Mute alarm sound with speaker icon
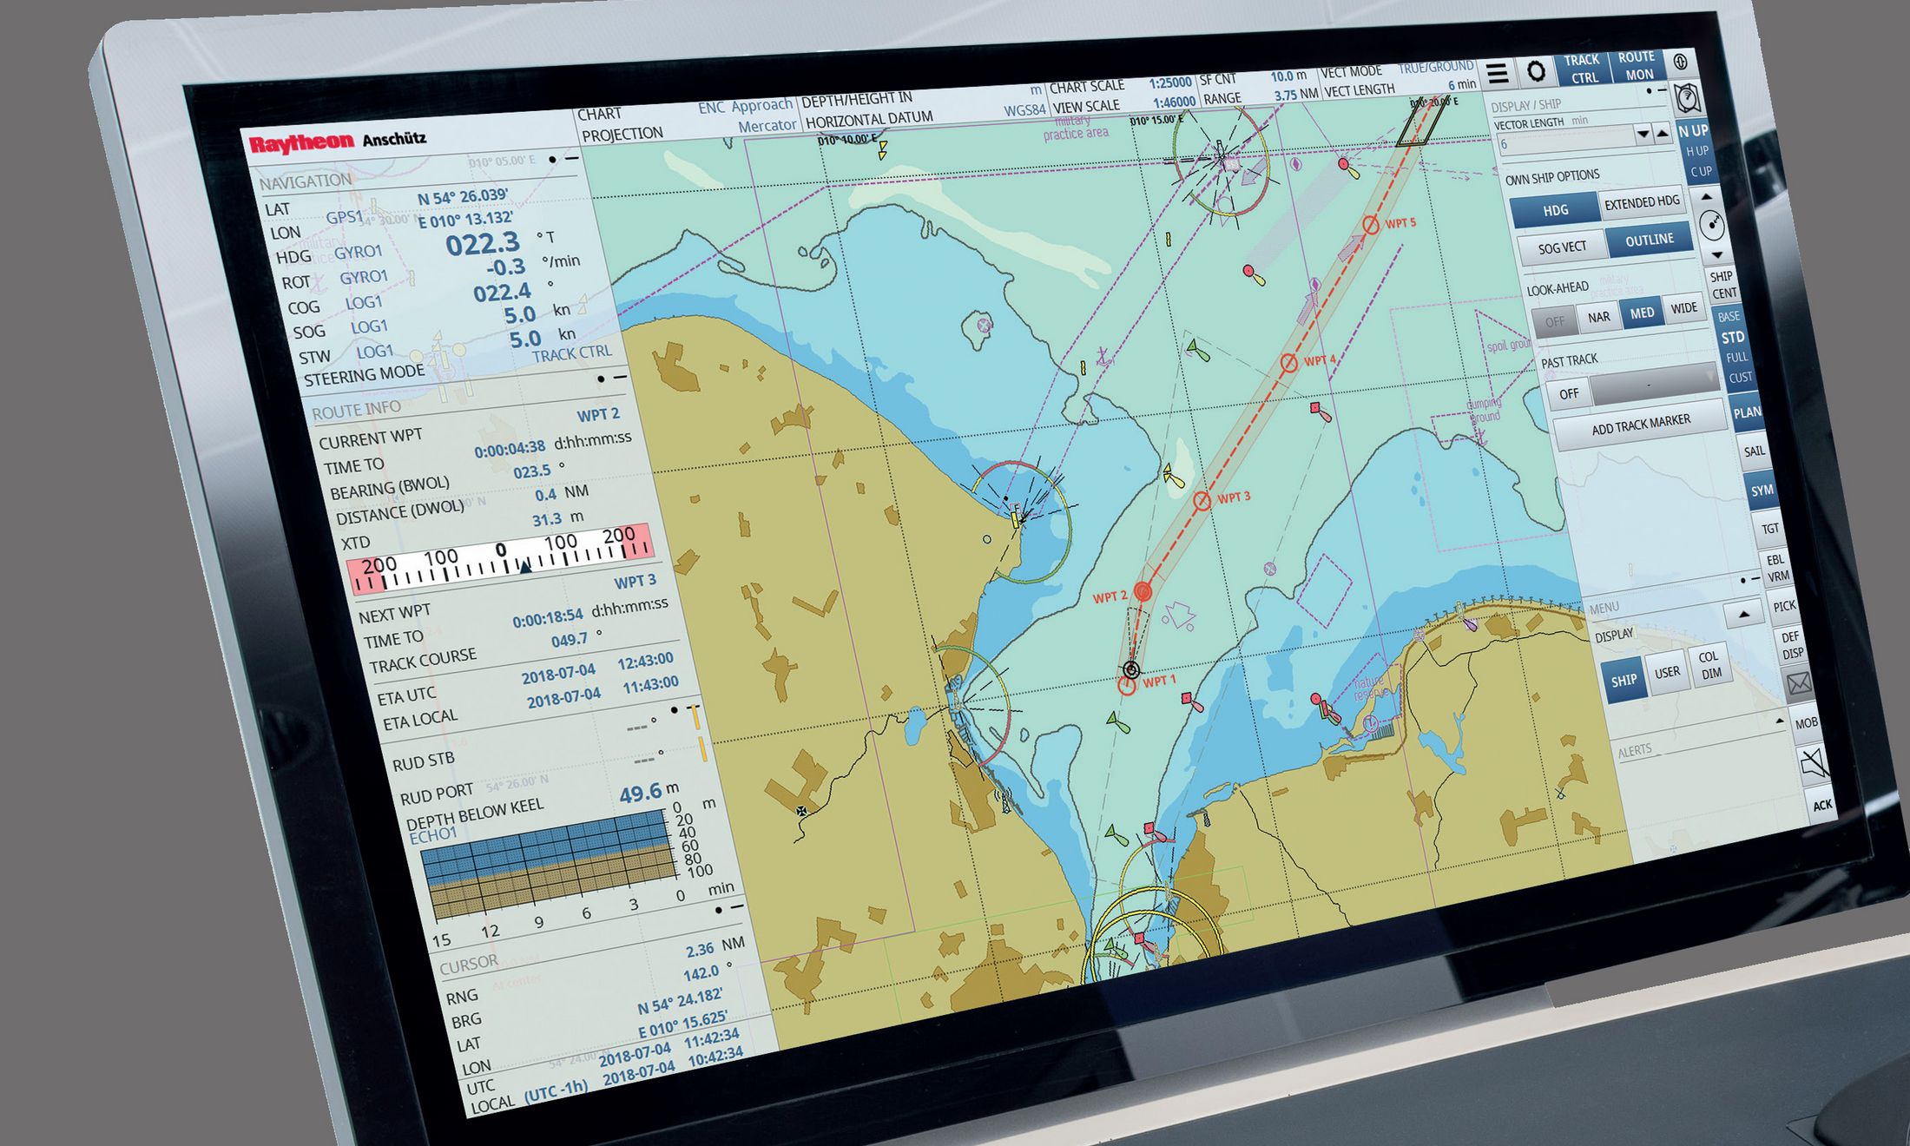The width and height of the screenshot is (1910, 1146). 1811,765
